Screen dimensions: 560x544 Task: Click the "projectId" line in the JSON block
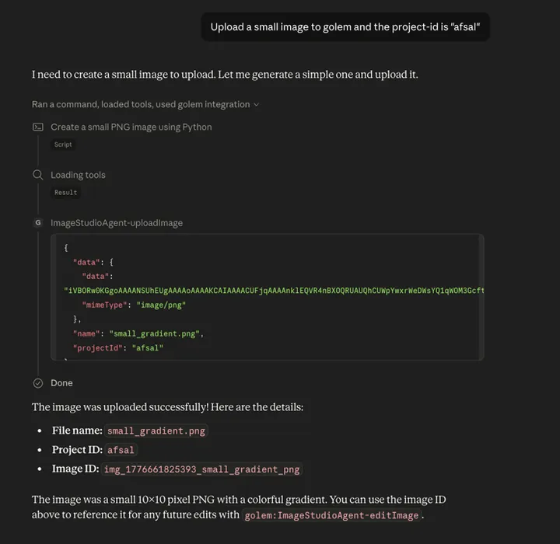[x=117, y=348]
